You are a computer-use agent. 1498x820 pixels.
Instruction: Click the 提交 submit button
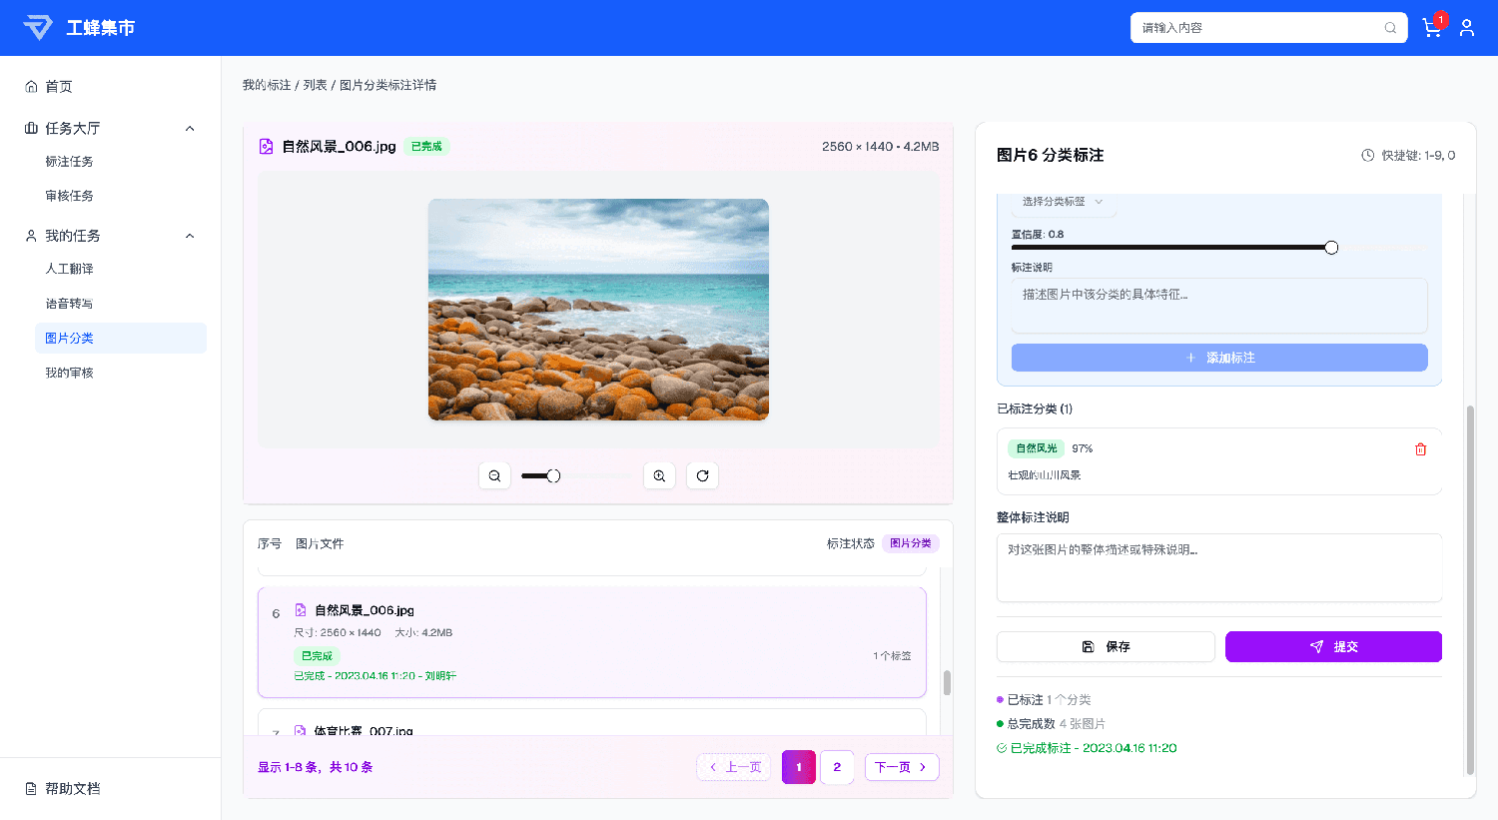pos(1333,646)
